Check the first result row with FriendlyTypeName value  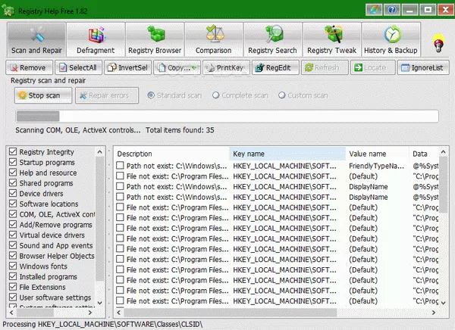[120, 166]
